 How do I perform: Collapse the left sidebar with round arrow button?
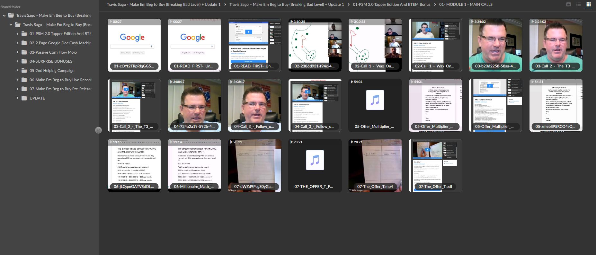coord(98,130)
